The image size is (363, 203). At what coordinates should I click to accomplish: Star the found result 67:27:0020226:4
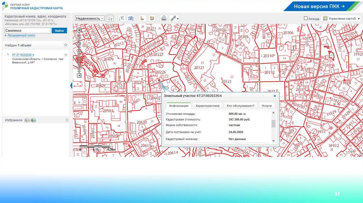[x=66, y=55]
